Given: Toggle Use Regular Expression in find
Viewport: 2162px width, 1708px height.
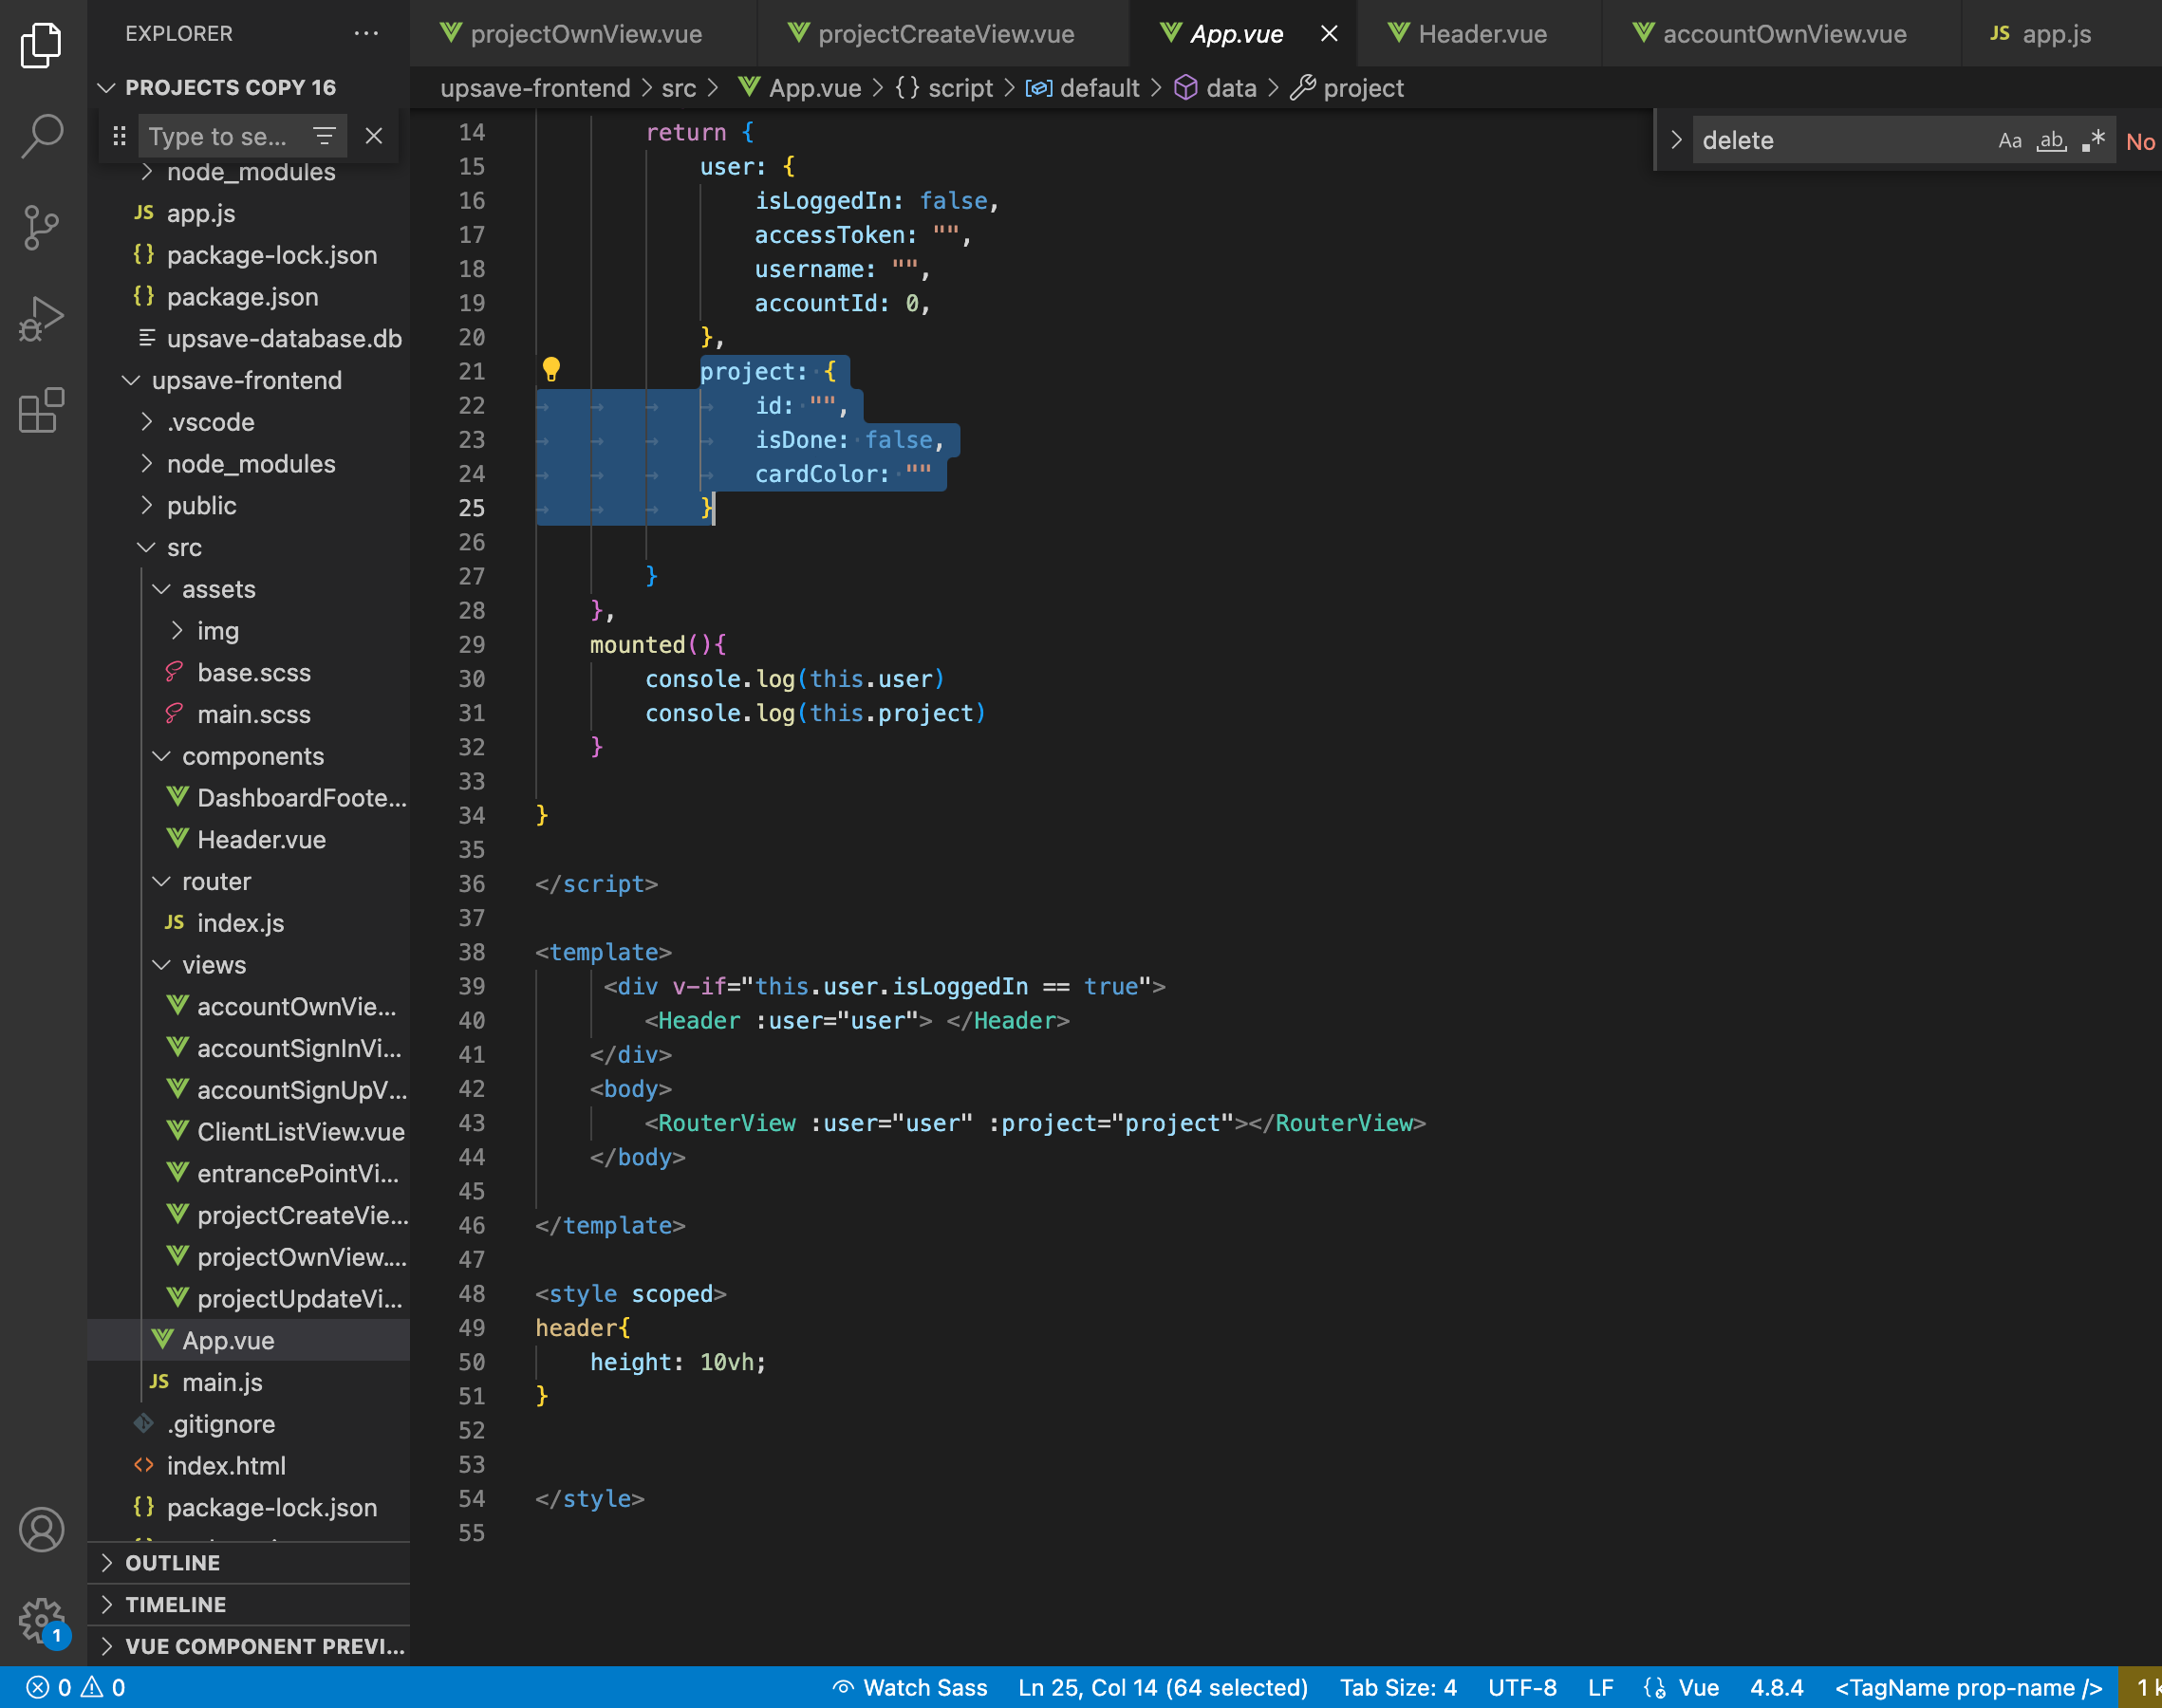Looking at the screenshot, I should [2093, 141].
